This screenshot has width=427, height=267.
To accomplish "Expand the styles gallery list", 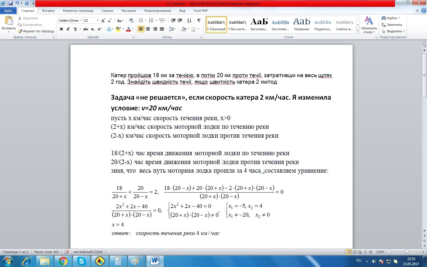I will (x=358, y=31).
